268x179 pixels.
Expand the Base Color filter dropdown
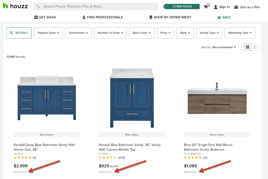142,33
